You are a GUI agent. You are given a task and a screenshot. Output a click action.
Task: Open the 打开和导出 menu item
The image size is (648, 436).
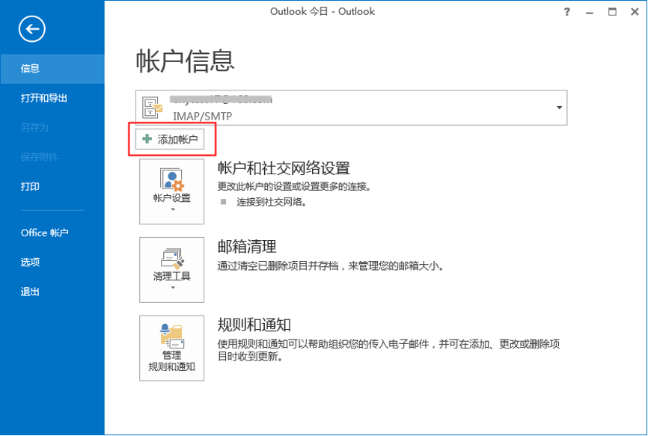coord(44,98)
